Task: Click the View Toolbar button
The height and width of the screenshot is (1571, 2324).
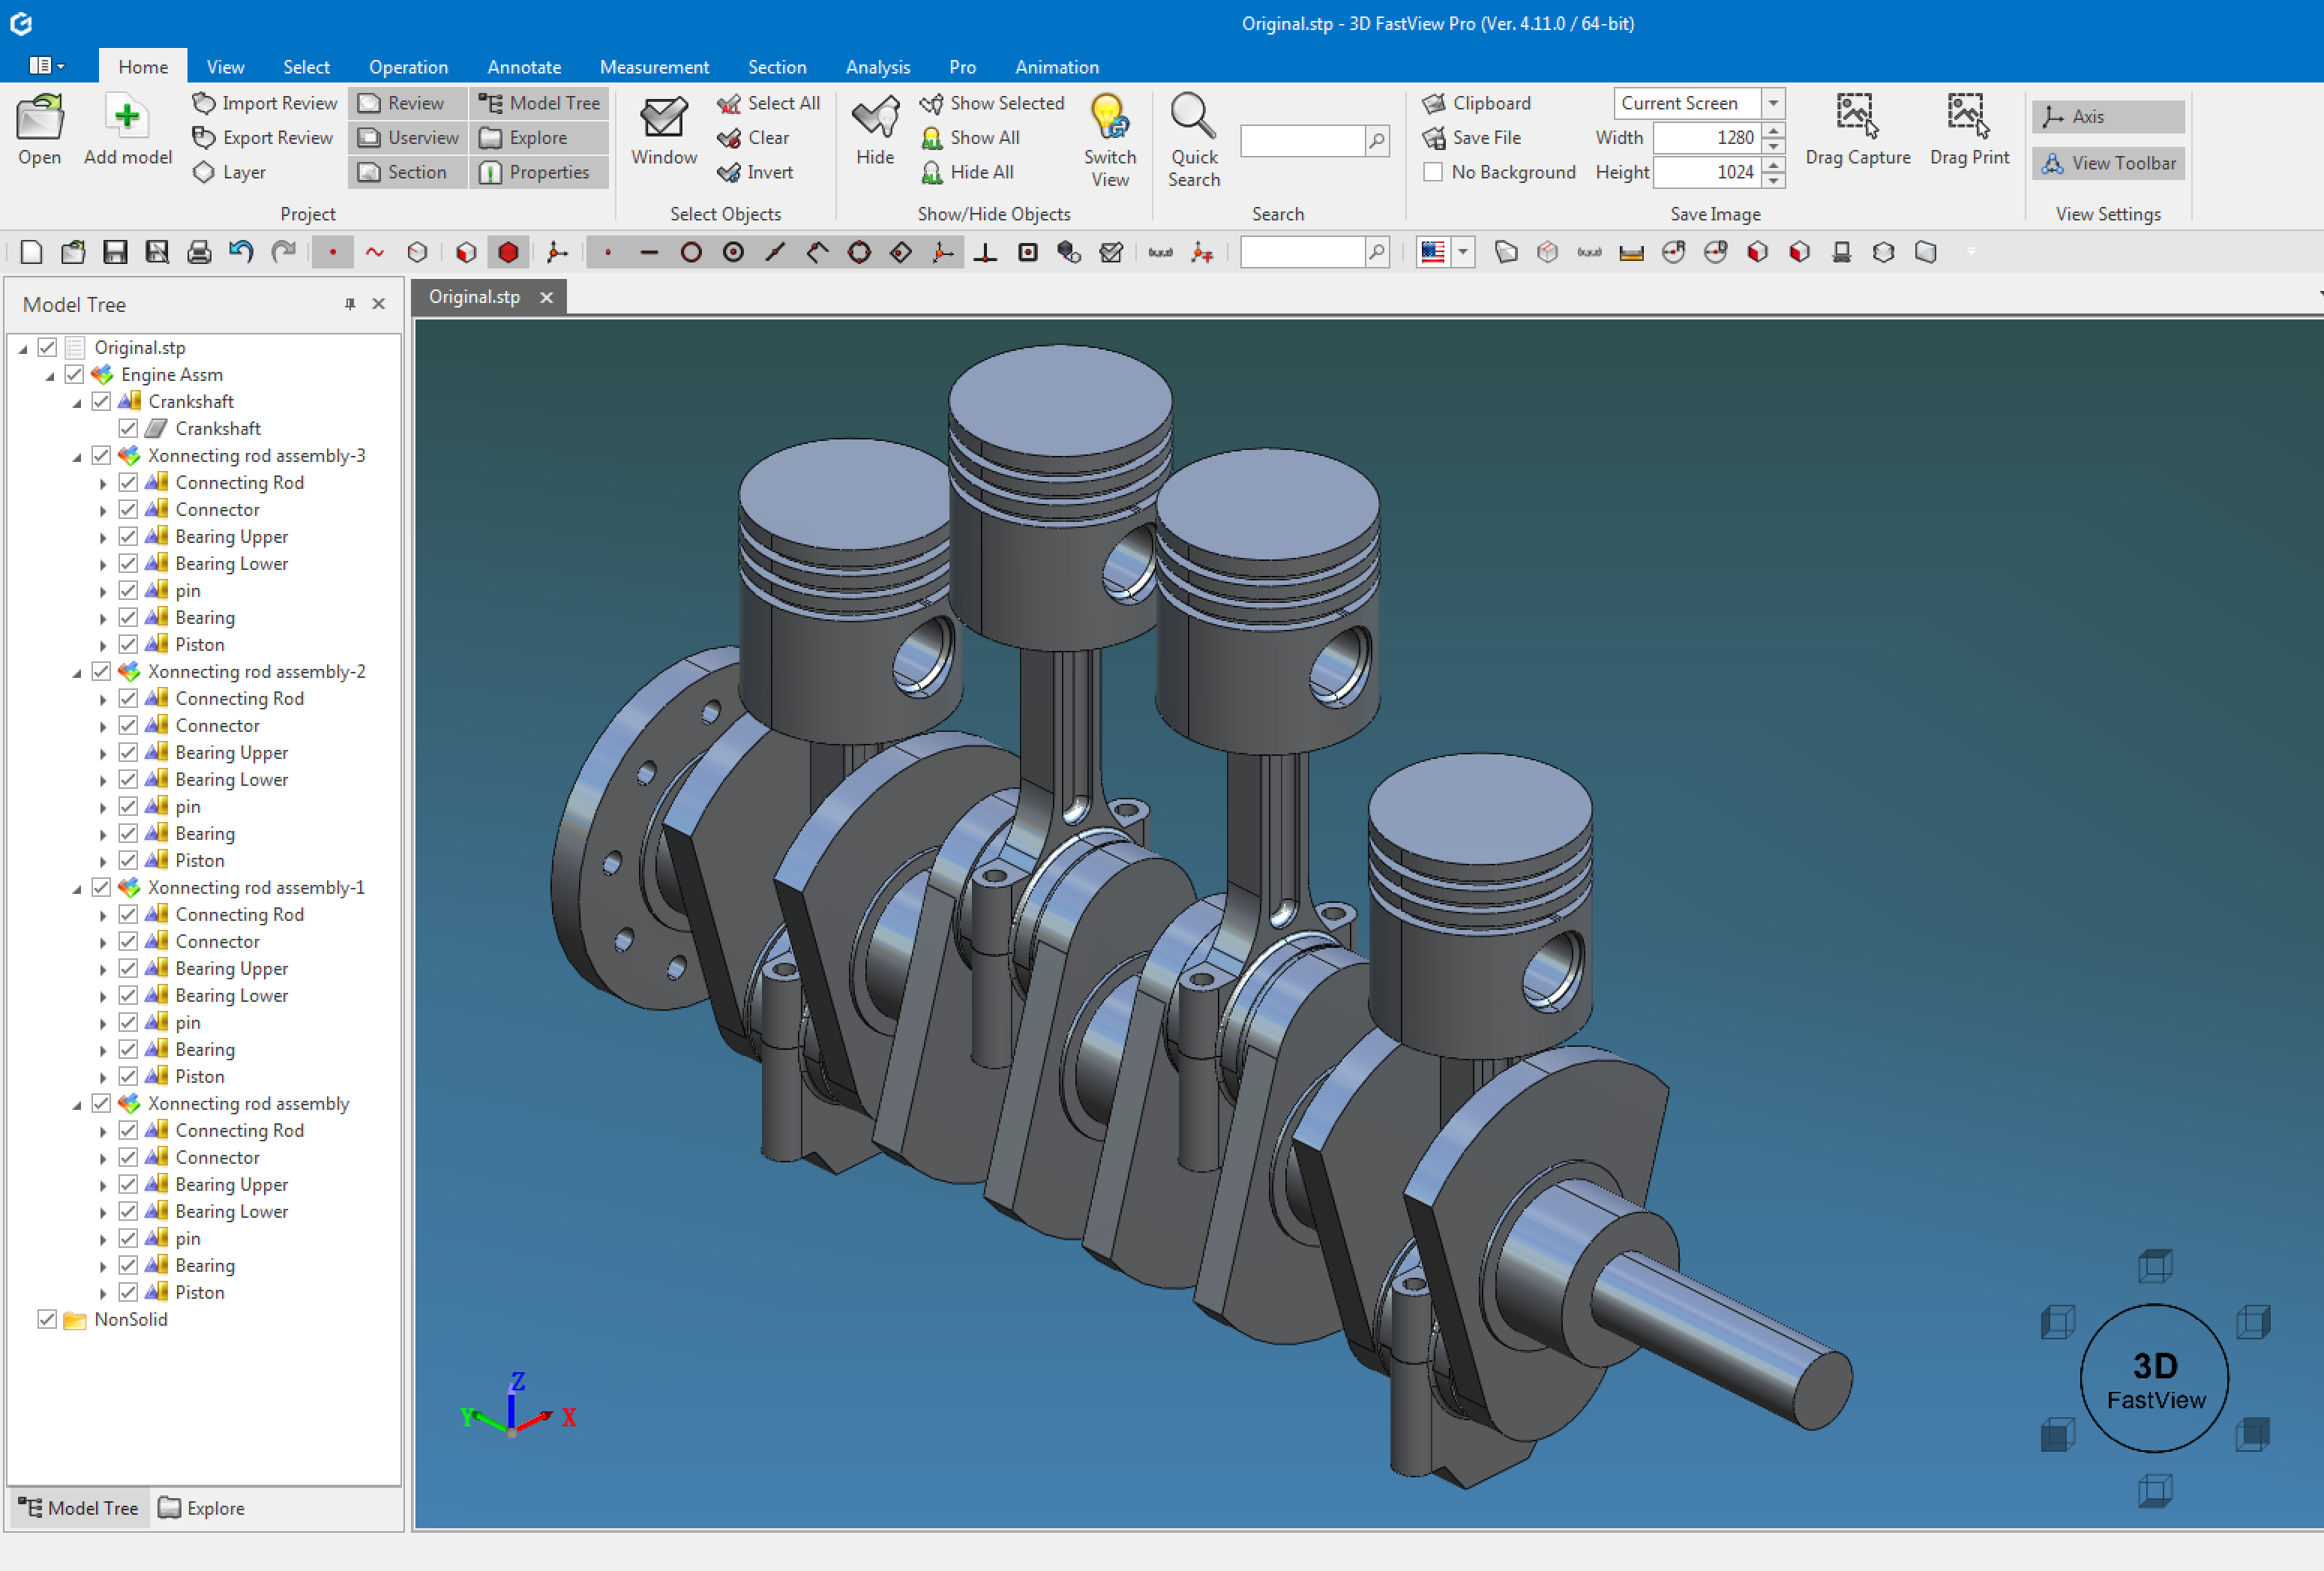Action: [x=2108, y=163]
